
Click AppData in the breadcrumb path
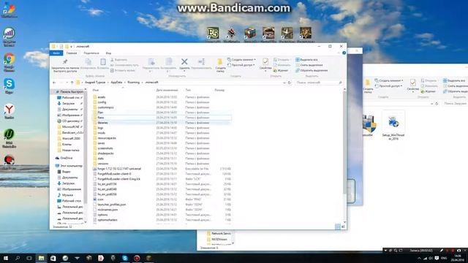[x=116, y=83]
